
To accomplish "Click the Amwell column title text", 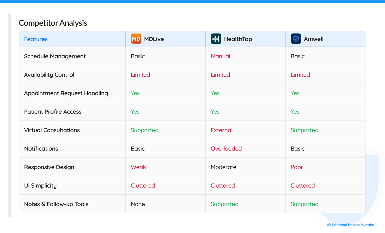I will click(x=314, y=39).
